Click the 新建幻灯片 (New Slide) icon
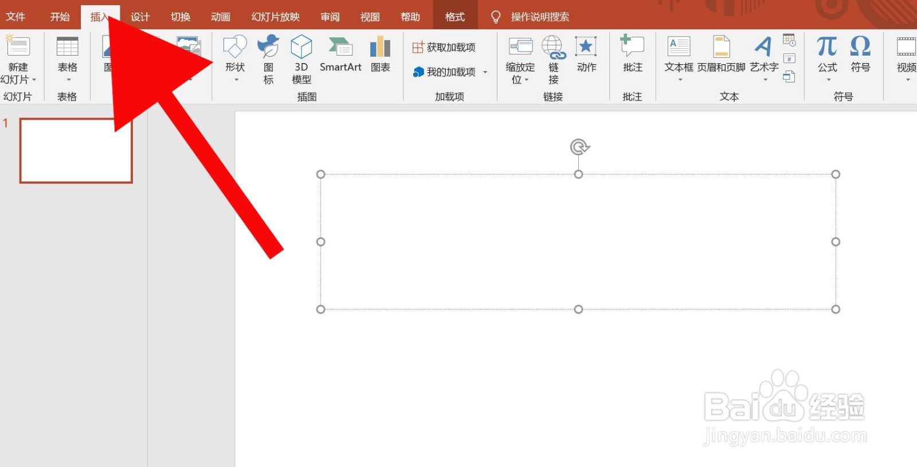The width and height of the screenshot is (917, 467). 17,46
